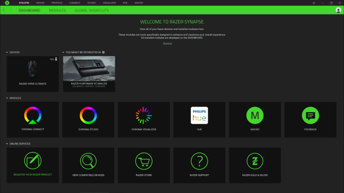Screen dimensions: 344x193
Task: Collapse the Modules section
Action: 7,98
